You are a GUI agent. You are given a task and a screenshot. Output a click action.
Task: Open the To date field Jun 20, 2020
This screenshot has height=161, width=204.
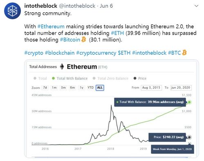pyautogui.click(x=181, y=87)
